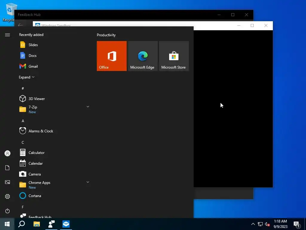
Task: Jump to letter index via # header
Action: click(x=23, y=88)
